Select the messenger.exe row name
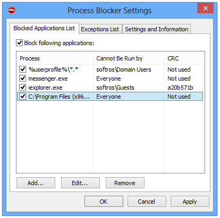Viewport: 220px width, 218px height. pos(48,79)
